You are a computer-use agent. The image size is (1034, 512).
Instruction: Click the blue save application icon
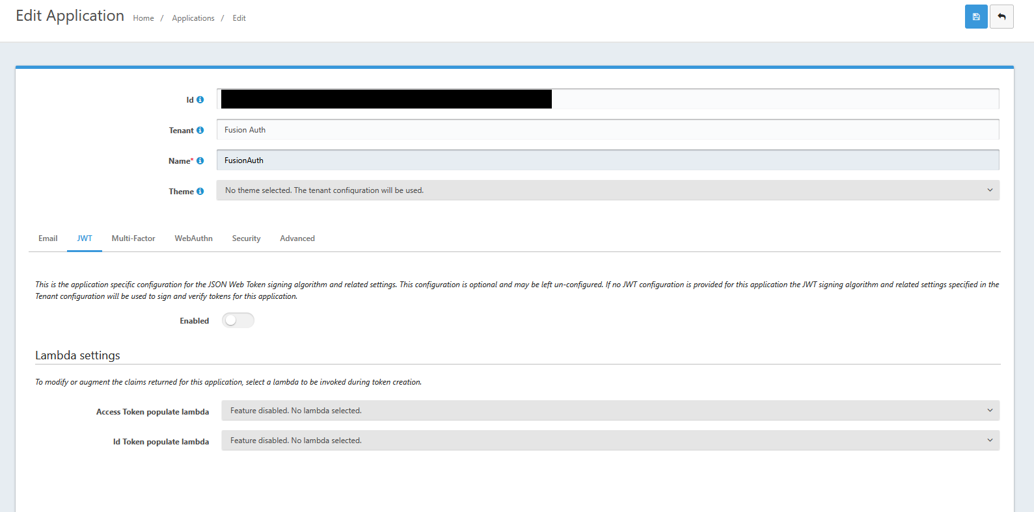(976, 17)
